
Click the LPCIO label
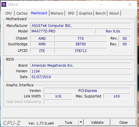click(x=23, y=51)
